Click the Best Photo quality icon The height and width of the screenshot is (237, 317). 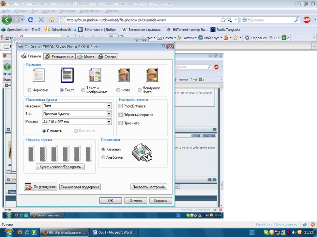pyautogui.click(x=152, y=75)
